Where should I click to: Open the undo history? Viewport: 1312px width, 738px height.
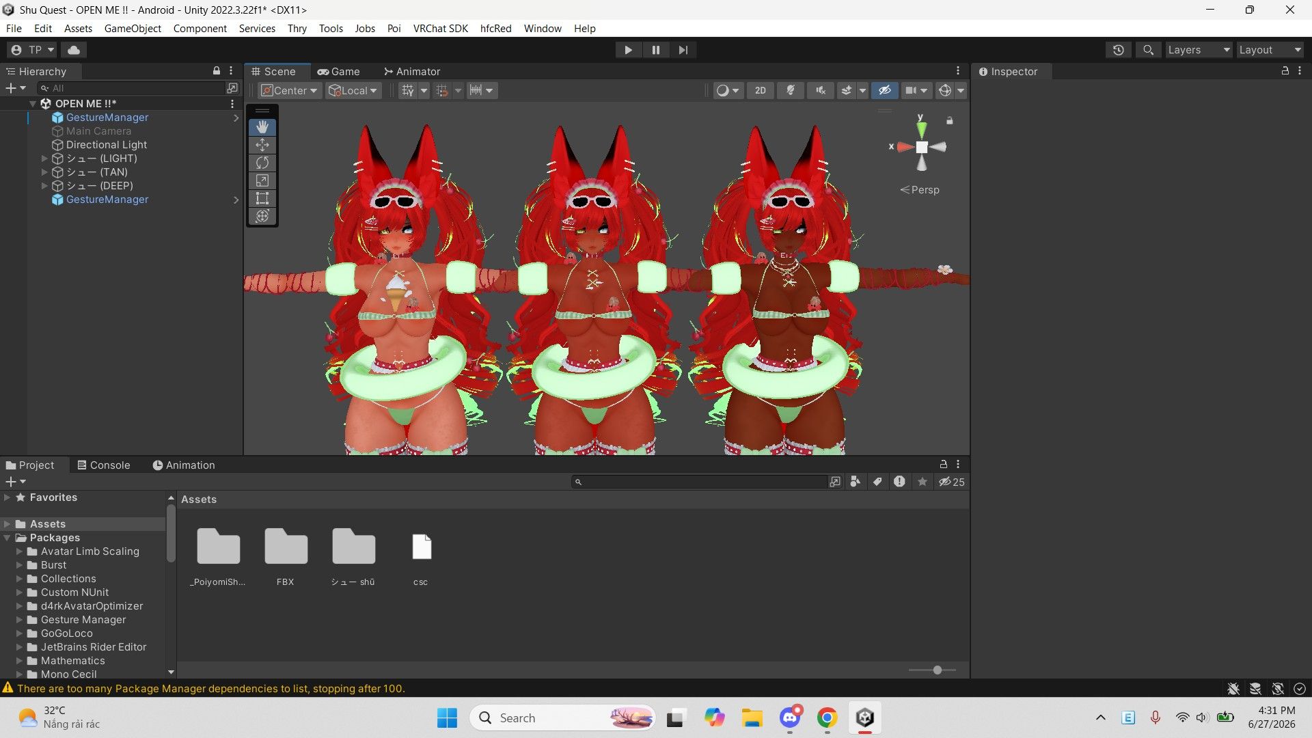pos(1119,50)
